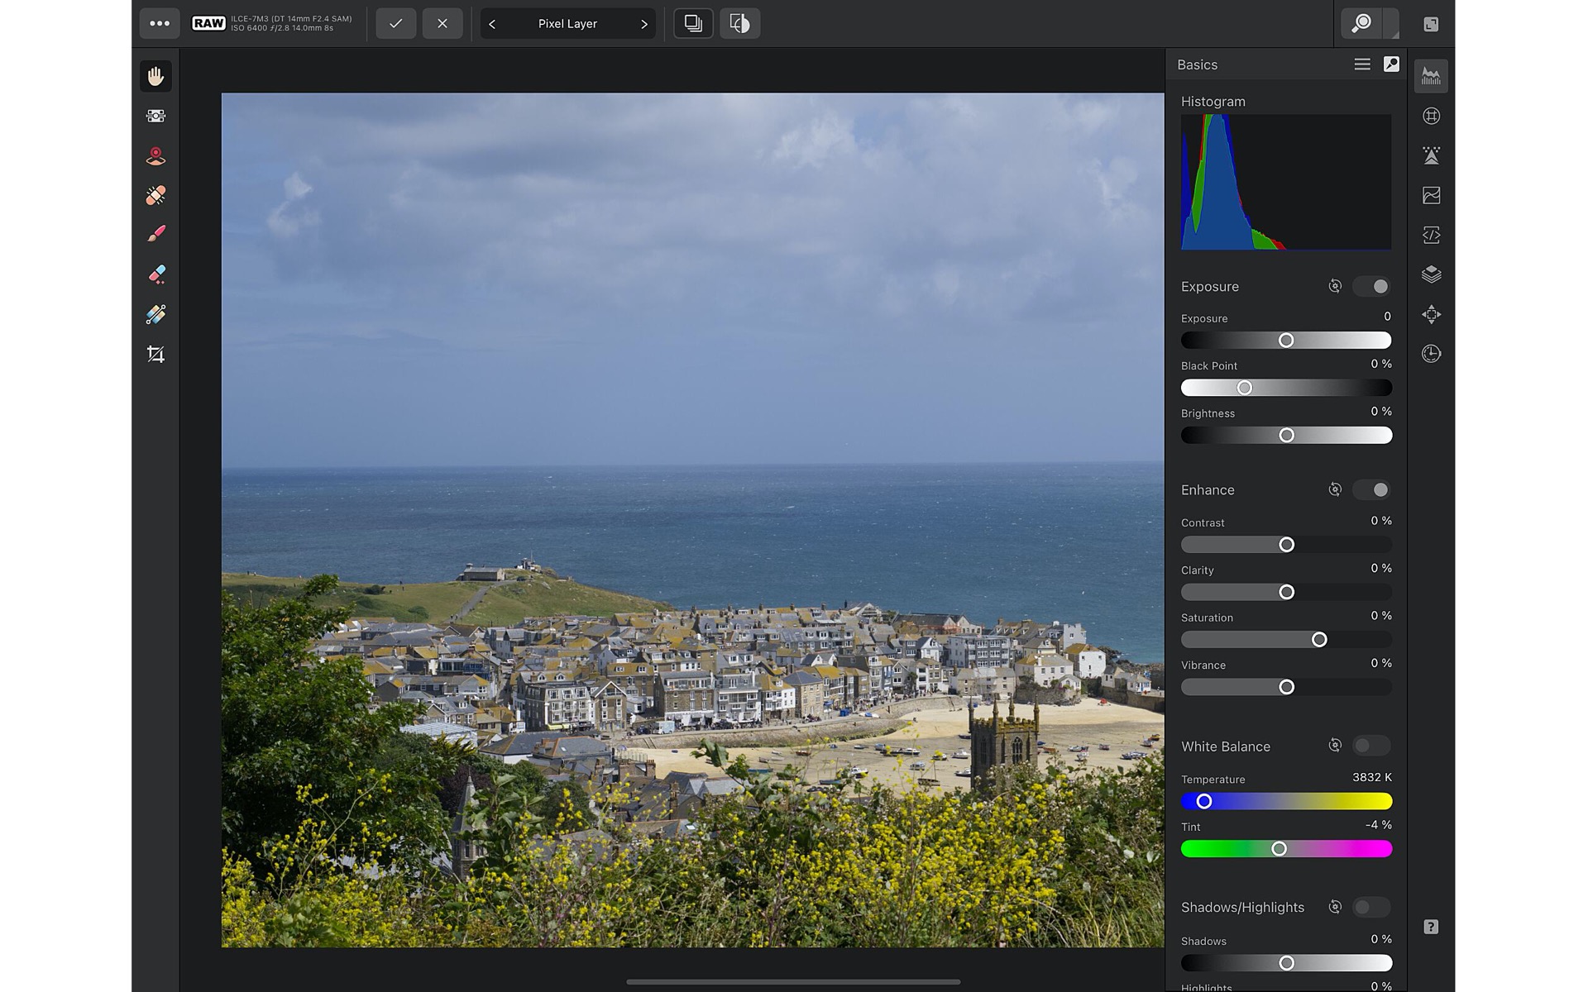1588x992 pixels.
Task: Adjust the Tint color slider
Action: click(1286, 849)
